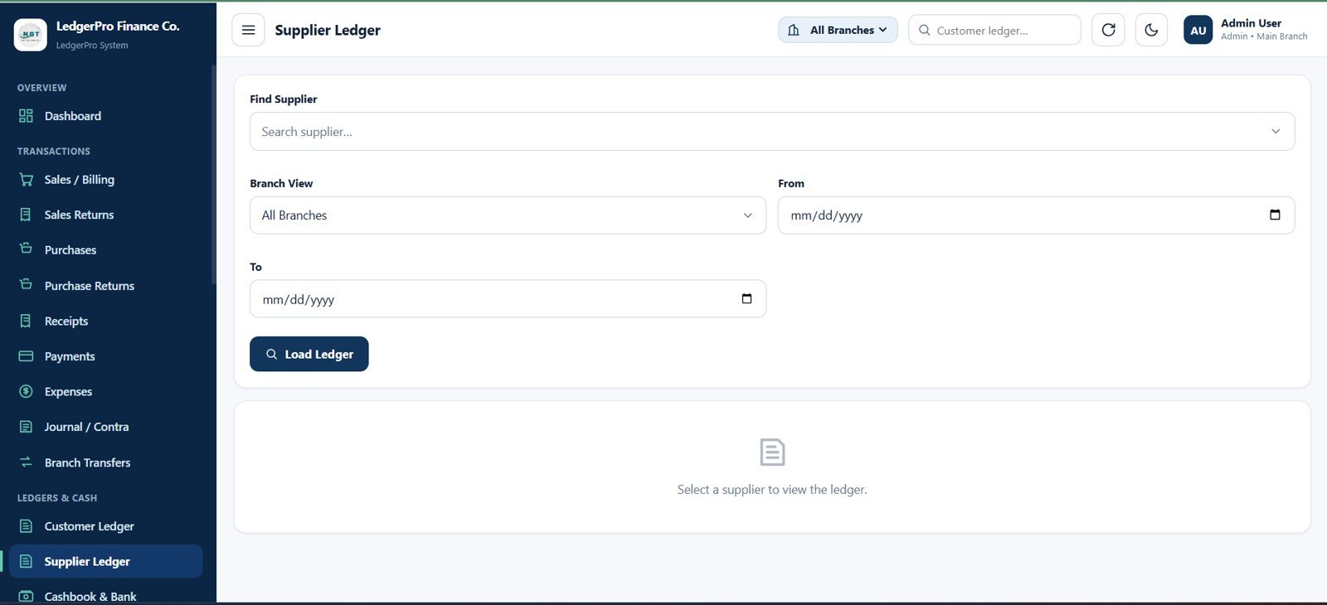The image size is (1327, 605).
Task: Toggle the sidebar with hamburger button
Action: 248,30
